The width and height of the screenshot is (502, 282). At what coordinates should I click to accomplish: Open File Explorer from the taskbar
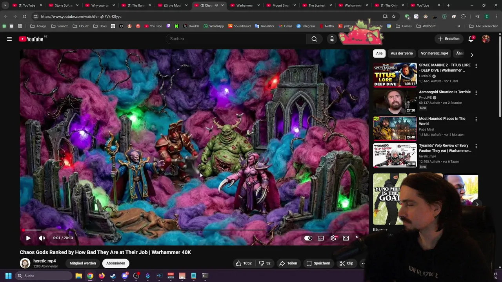coord(78,276)
